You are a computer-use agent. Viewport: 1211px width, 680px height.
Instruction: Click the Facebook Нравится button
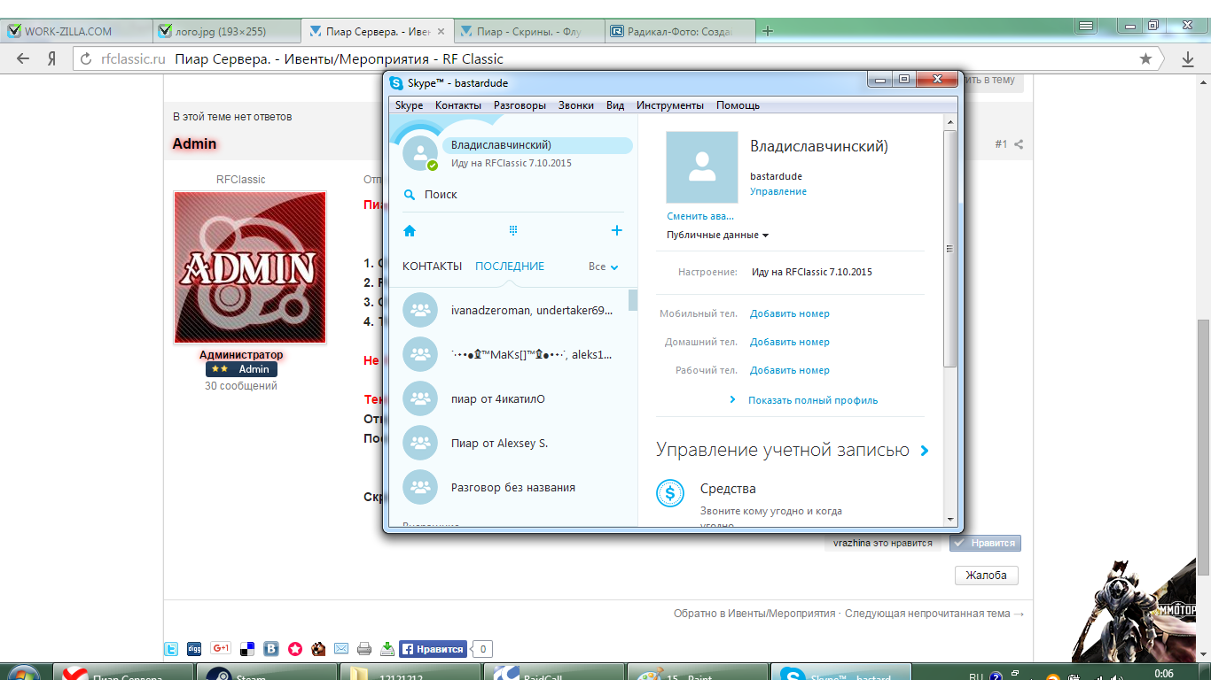point(433,649)
